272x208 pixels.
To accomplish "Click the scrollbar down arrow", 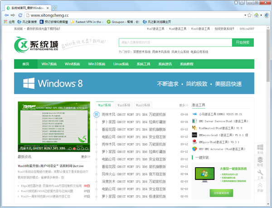I will click(268, 204).
